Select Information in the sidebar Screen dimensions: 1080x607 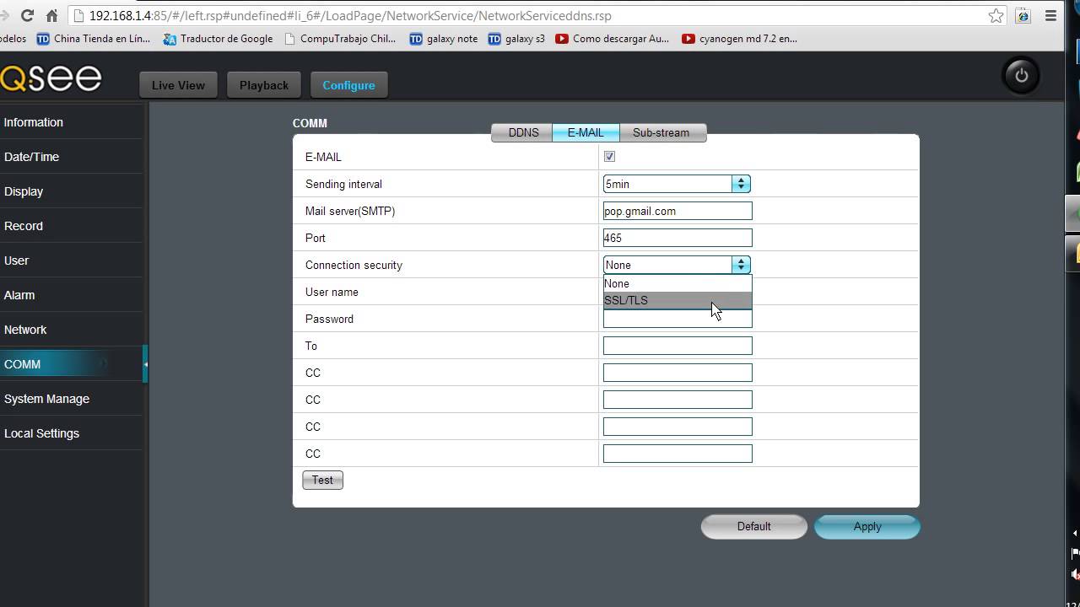point(72,122)
